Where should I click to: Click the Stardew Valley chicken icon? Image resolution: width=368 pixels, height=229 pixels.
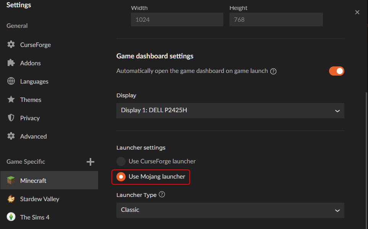coord(11,199)
